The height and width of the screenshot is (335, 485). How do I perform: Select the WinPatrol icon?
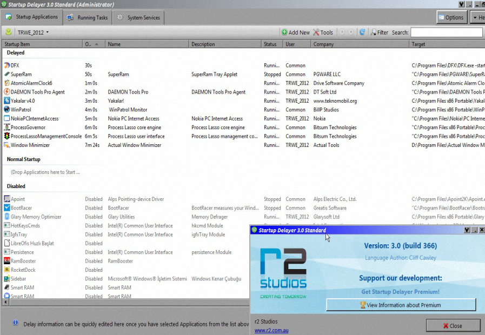tap(7, 109)
